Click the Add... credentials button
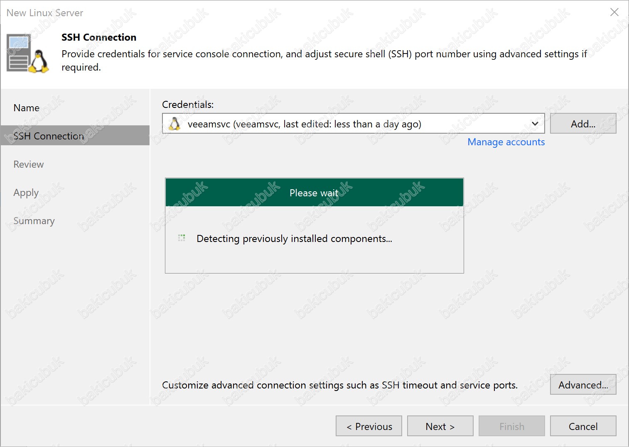Image resolution: width=629 pixels, height=447 pixels. (583, 124)
